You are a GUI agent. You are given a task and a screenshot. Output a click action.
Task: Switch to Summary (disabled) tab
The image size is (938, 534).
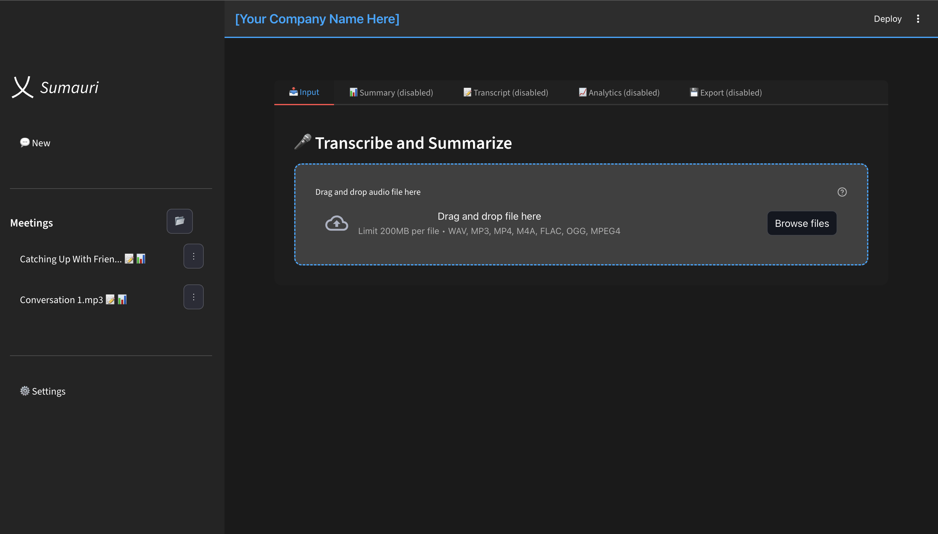pos(392,92)
